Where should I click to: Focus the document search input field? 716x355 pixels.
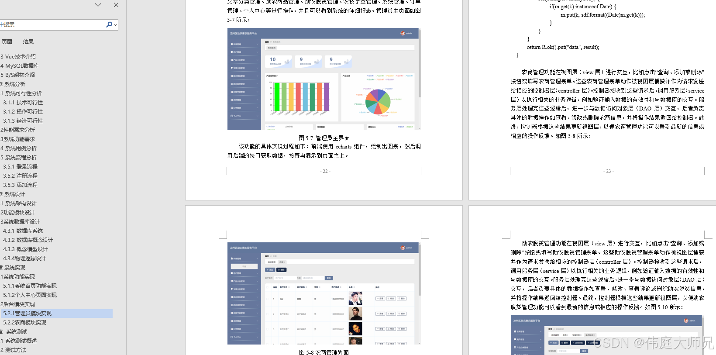(52, 24)
